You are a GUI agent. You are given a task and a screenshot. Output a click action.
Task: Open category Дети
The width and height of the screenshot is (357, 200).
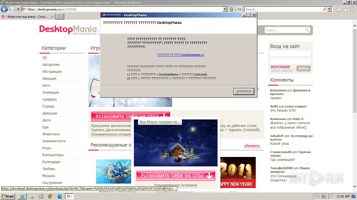[46, 120]
